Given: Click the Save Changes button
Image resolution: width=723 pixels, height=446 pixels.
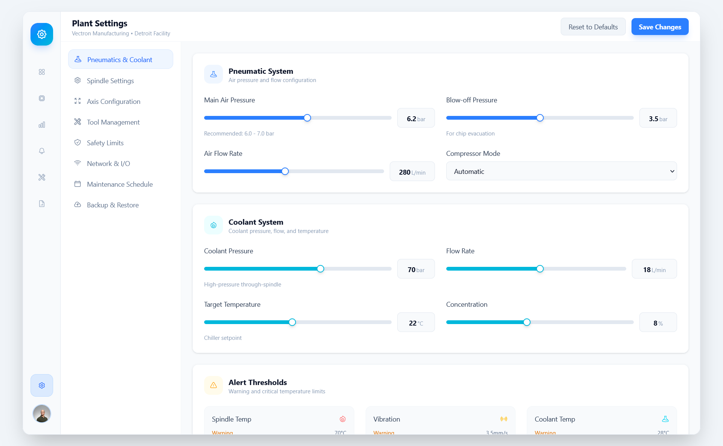Looking at the screenshot, I should click(x=660, y=26).
